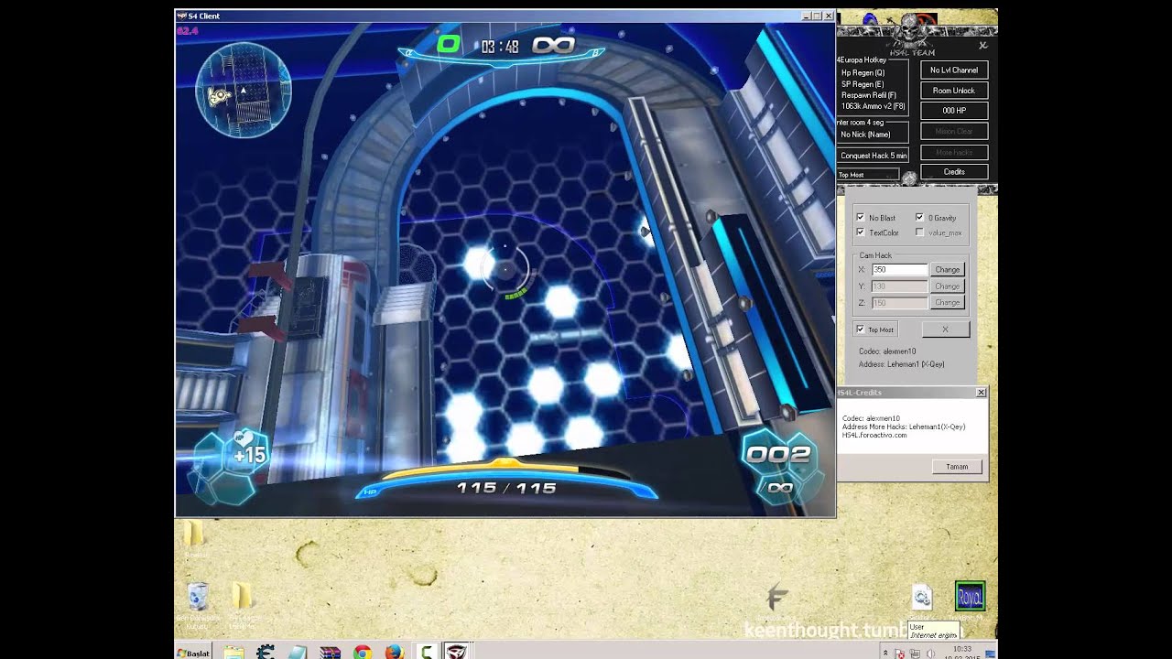Toggle the TextColor checkbox
The height and width of the screenshot is (659, 1172).
click(860, 232)
